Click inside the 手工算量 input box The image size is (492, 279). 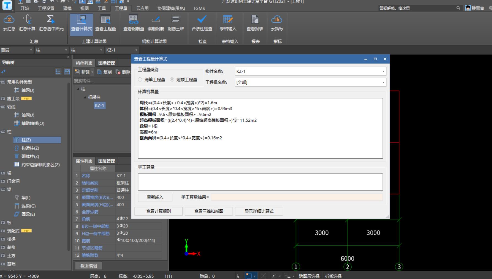[260, 182]
